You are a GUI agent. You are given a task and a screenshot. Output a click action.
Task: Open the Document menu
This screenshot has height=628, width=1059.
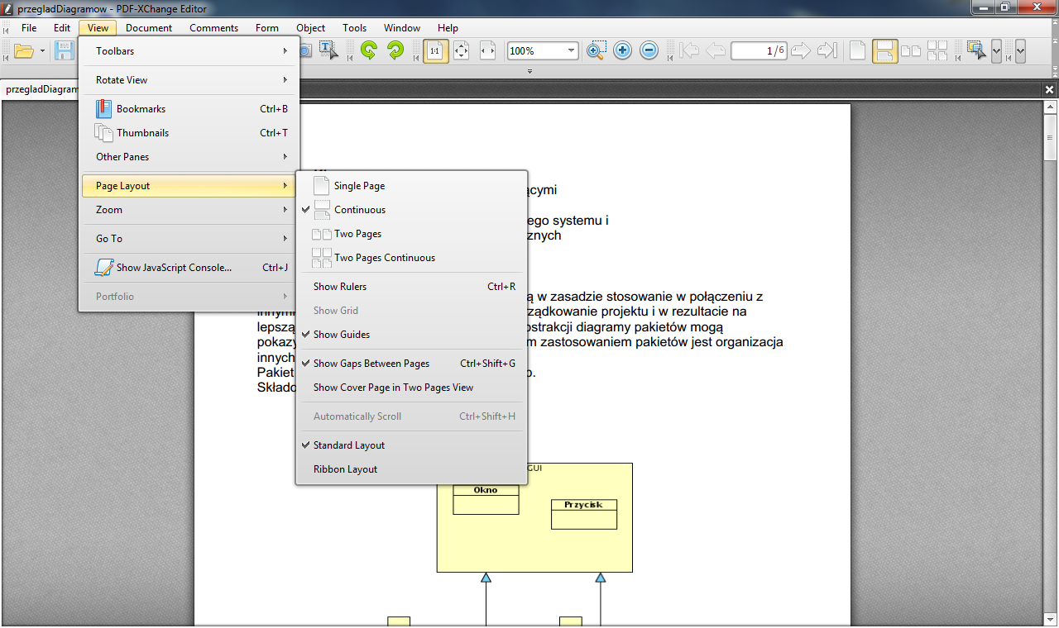149,28
